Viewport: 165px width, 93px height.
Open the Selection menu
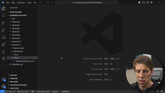coord(21,3)
